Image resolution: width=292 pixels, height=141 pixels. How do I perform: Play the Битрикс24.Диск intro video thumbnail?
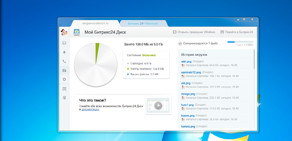pyautogui.click(x=158, y=106)
